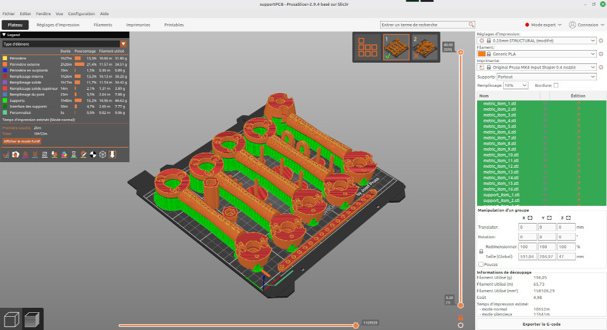Toggle tool changes icon in legend toolbar
The height and width of the screenshot is (330, 607).
[54, 155]
